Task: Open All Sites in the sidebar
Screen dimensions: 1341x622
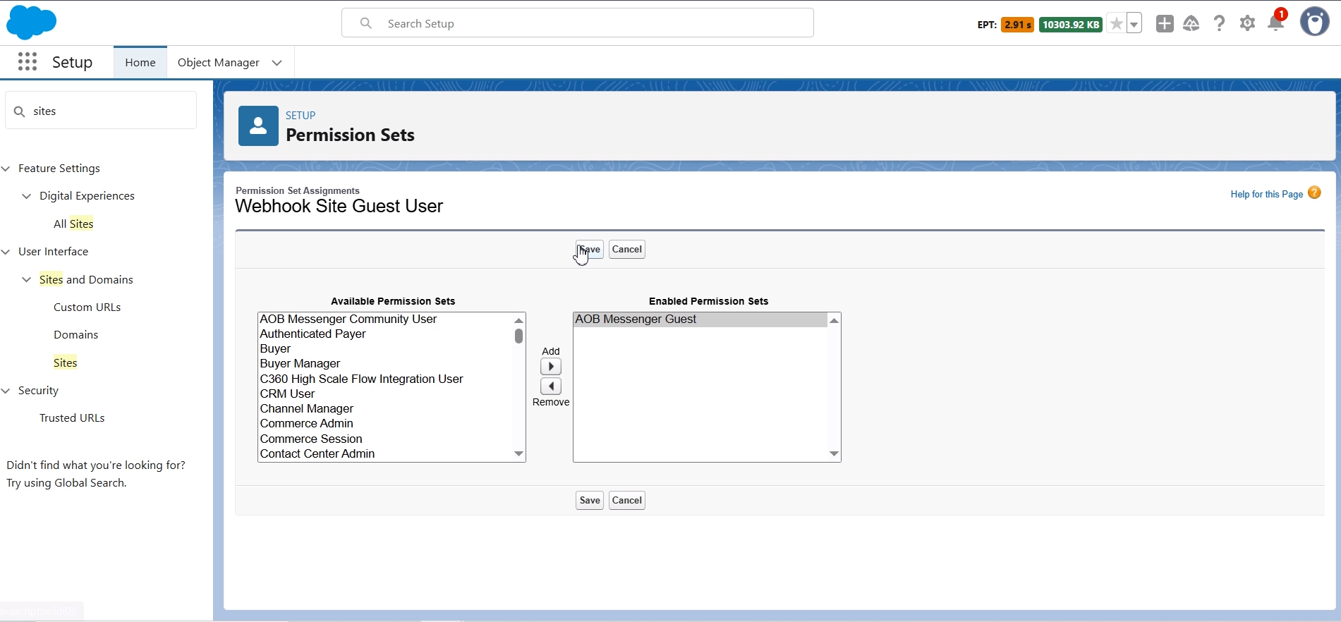Action: point(73,224)
